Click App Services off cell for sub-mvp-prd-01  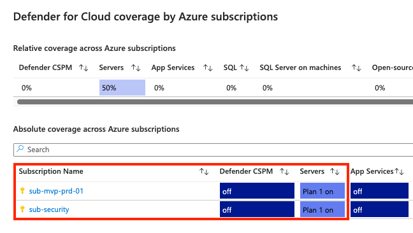coord(379,190)
